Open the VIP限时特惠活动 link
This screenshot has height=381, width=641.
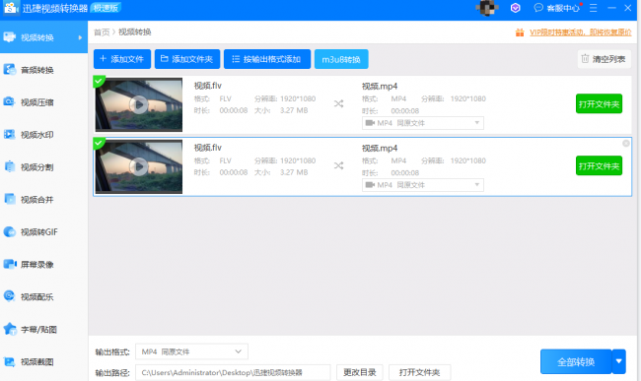(581, 32)
